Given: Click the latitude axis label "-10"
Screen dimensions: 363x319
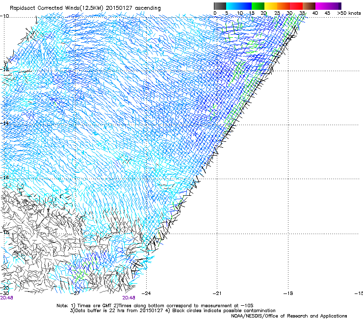Looking at the screenshot, I should click(4, 16).
